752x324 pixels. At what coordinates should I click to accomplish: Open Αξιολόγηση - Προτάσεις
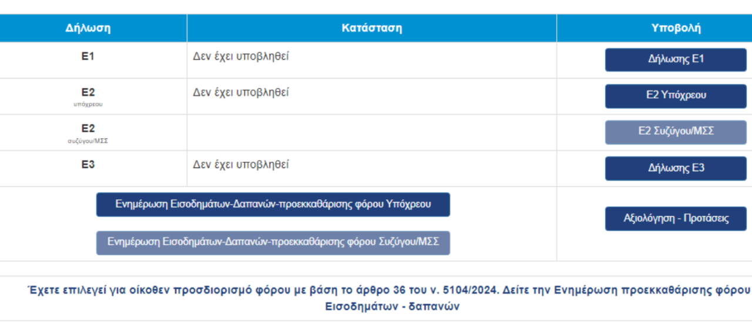click(676, 219)
